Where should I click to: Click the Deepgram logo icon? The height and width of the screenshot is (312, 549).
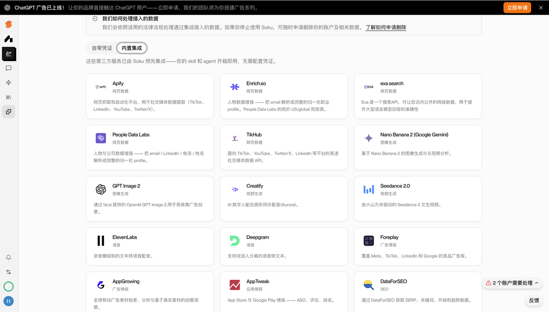[x=235, y=240]
